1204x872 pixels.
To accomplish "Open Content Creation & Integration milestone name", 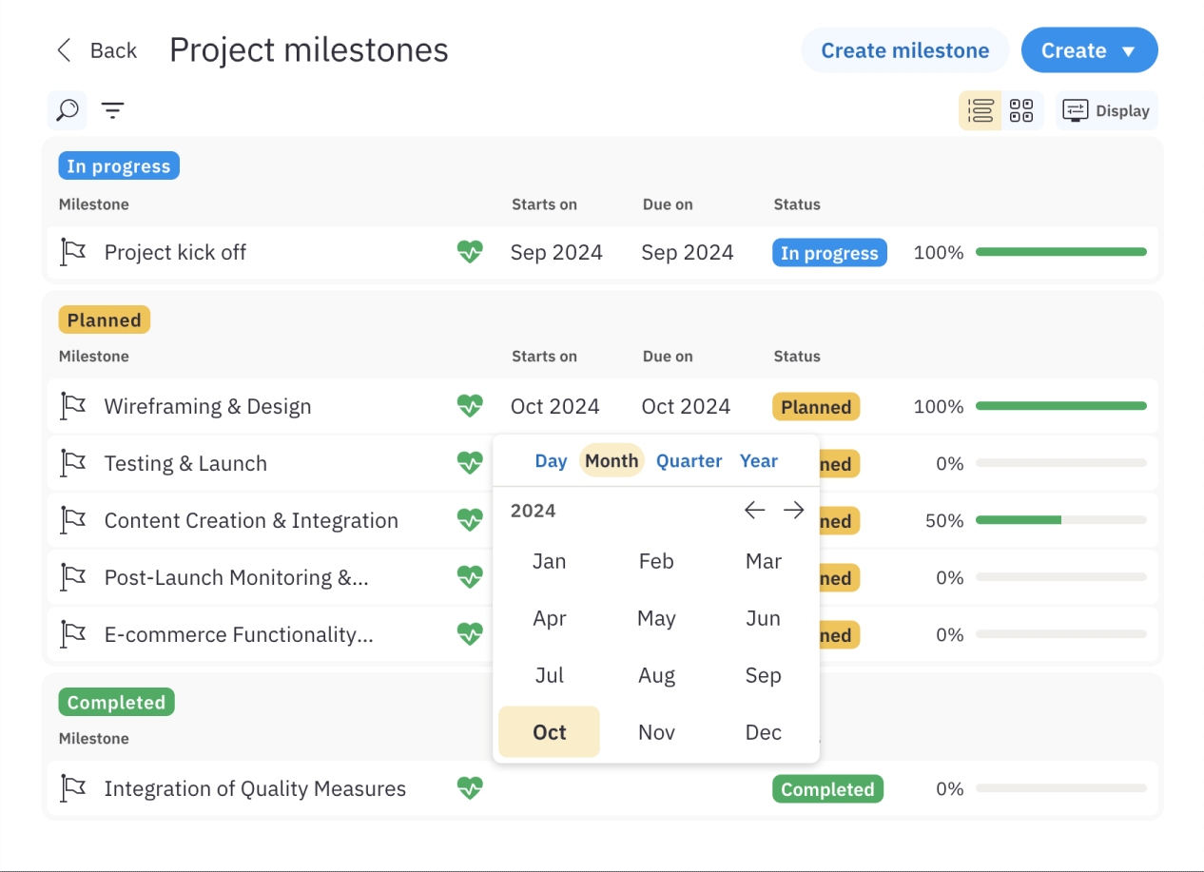I will tap(251, 520).
